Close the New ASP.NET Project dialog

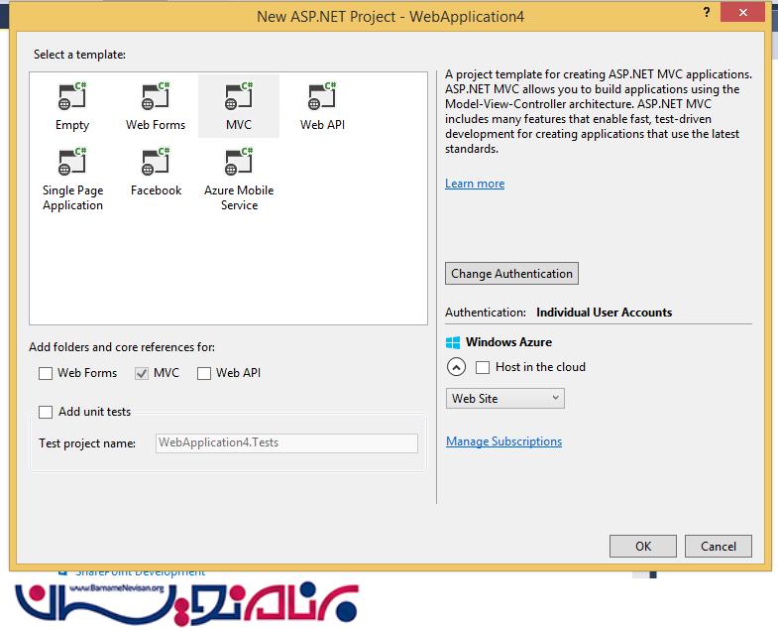coord(742,13)
